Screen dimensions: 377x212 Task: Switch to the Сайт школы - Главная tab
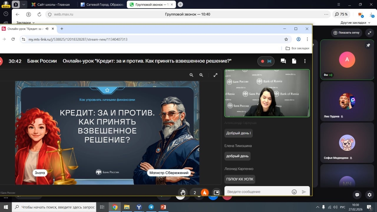(x=51, y=4)
